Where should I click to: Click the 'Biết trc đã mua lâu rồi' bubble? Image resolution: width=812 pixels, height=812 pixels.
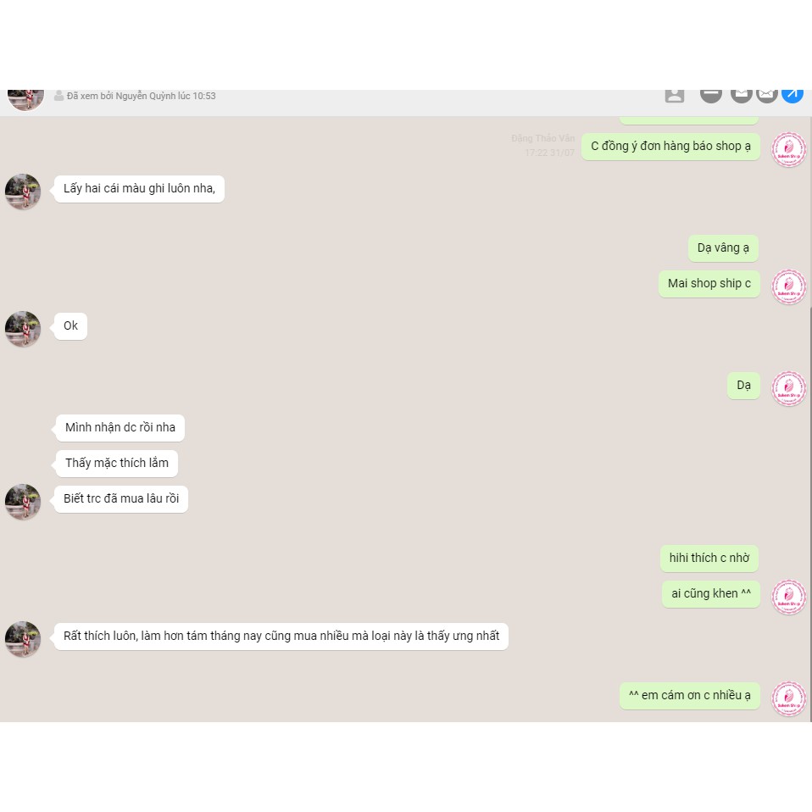(121, 498)
